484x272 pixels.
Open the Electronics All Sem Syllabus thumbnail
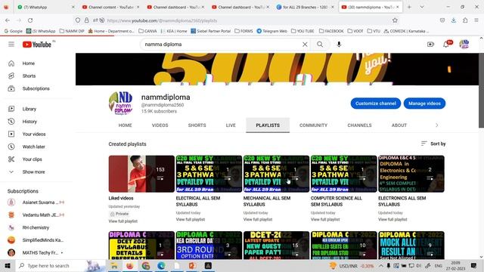pos(411,174)
